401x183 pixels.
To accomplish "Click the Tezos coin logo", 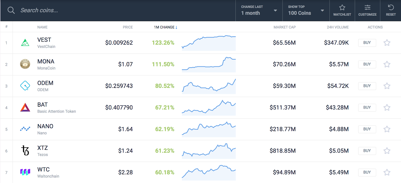I will click(x=25, y=151).
